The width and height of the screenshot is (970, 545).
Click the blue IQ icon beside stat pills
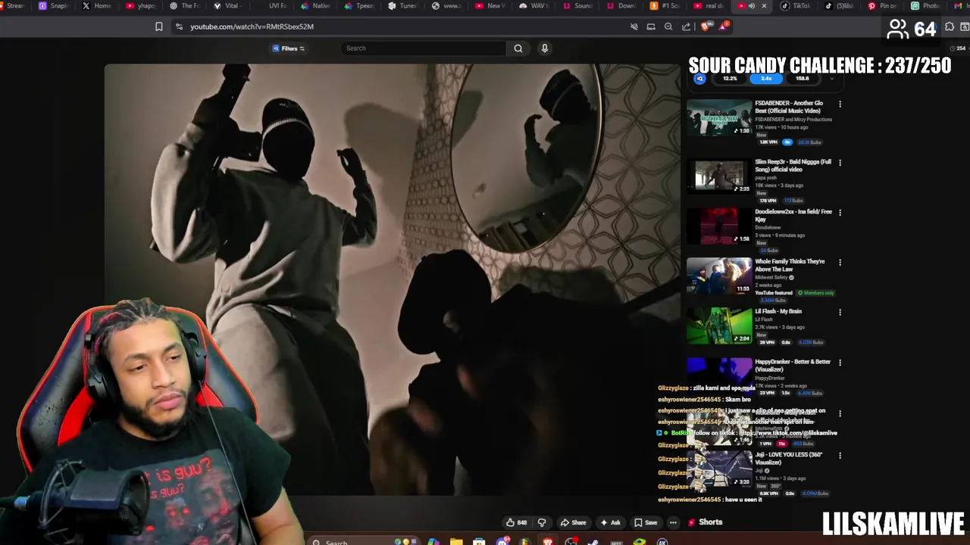click(x=700, y=78)
